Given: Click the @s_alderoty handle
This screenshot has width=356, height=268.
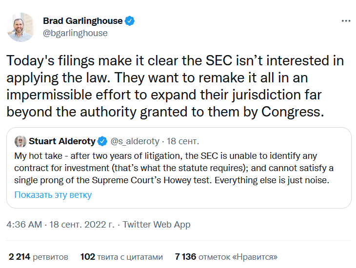Looking at the screenshot, I should [x=135, y=141].
